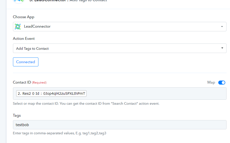Click the Connected button
Image resolution: width=230 pixels, height=143 pixels.
pos(26,62)
